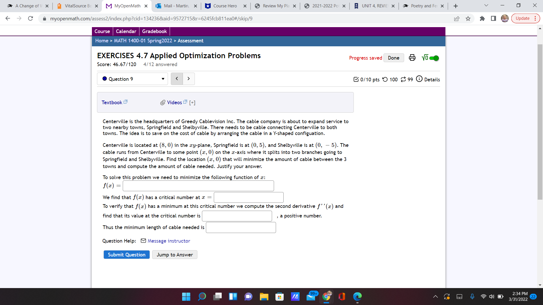Open the Videos link
Viewport: 543px width, 305px height.
coord(174,103)
